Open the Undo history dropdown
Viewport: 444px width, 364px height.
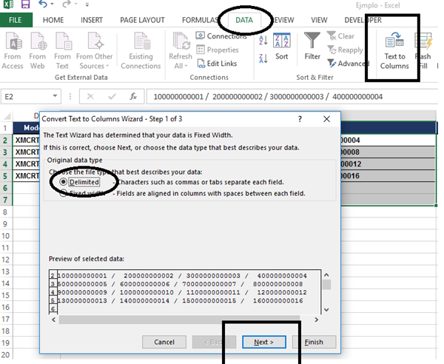pyautogui.click(x=52, y=4)
